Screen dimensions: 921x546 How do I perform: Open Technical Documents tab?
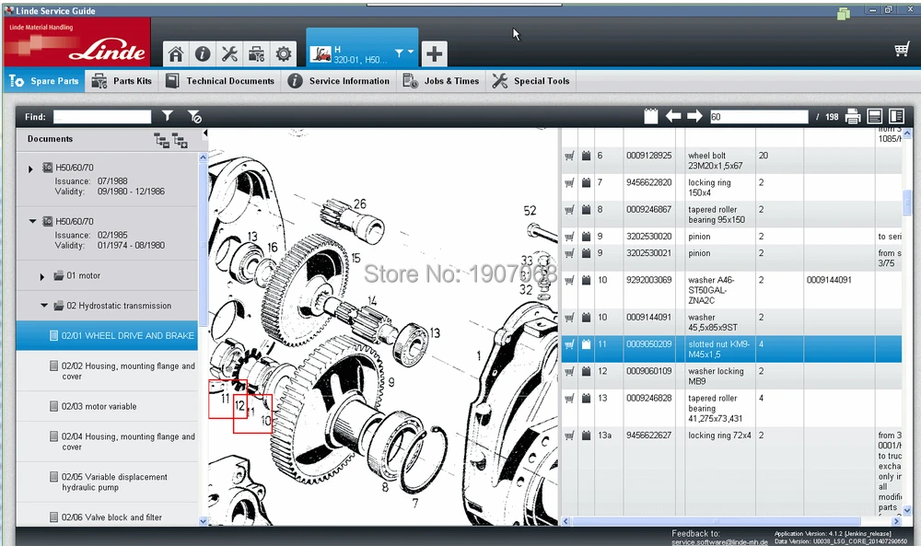pos(220,81)
